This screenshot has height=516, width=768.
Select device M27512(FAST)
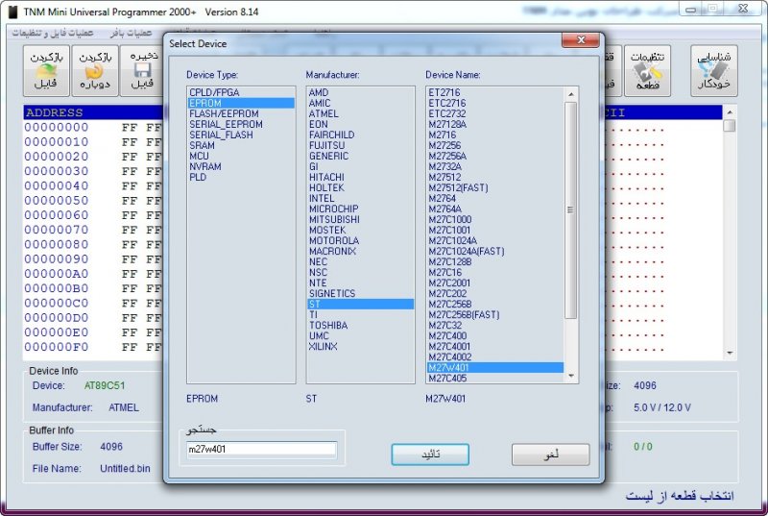coord(495,187)
